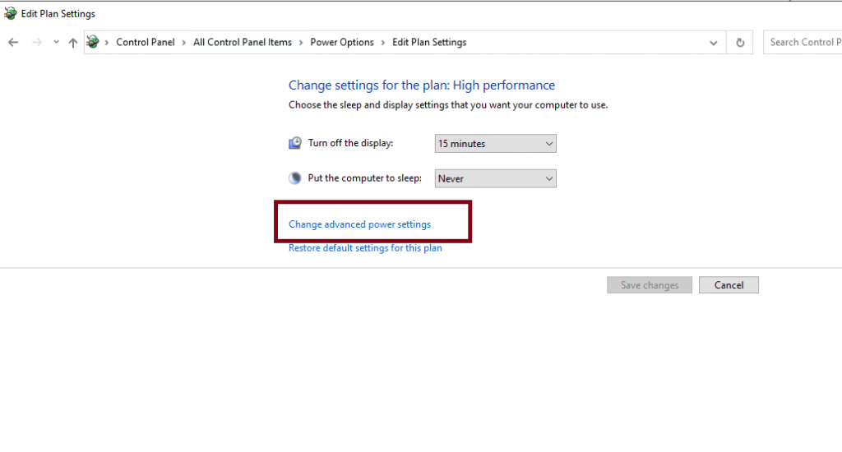Navigate to Control Panel breadcrumb
This screenshot has height=452, width=842.
[146, 43]
